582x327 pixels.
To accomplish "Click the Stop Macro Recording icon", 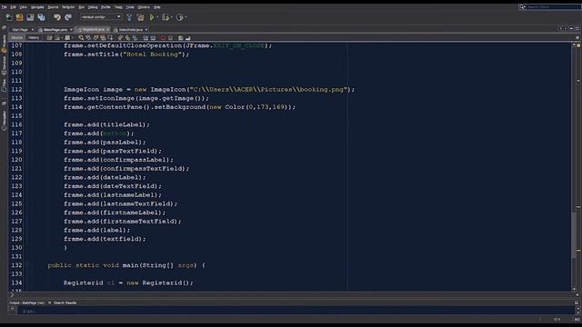I will (170, 37).
